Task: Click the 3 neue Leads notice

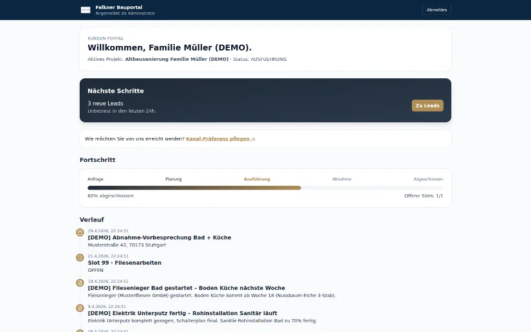Action: [x=106, y=104]
